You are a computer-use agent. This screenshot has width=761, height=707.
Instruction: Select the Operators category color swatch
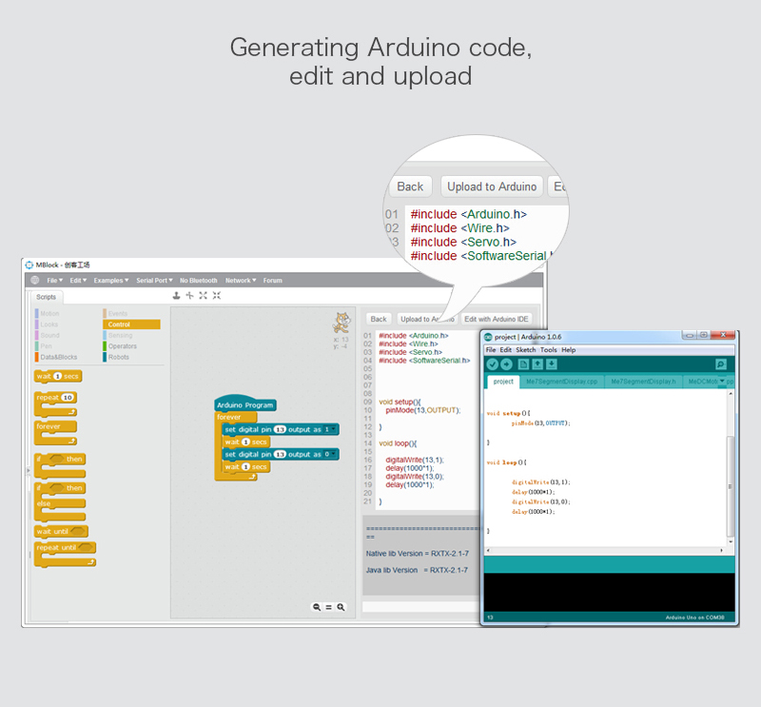105,346
